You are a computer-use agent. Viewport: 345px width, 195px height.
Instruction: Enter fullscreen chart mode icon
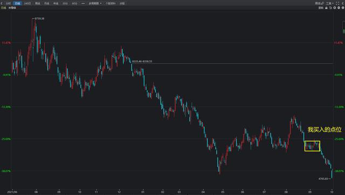point(337,3)
